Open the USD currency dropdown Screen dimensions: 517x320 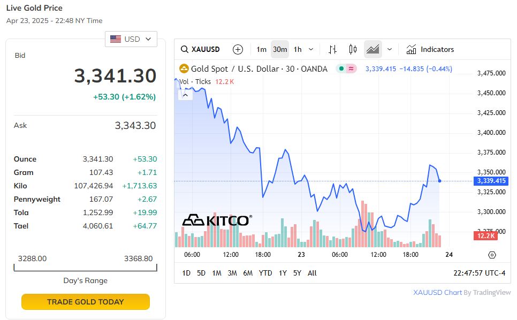coord(131,39)
